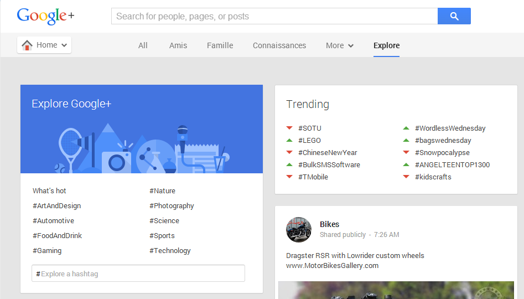The height and width of the screenshot is (299, 524).
Task: Open the What's hot link
Action: (x=49, y=190)
